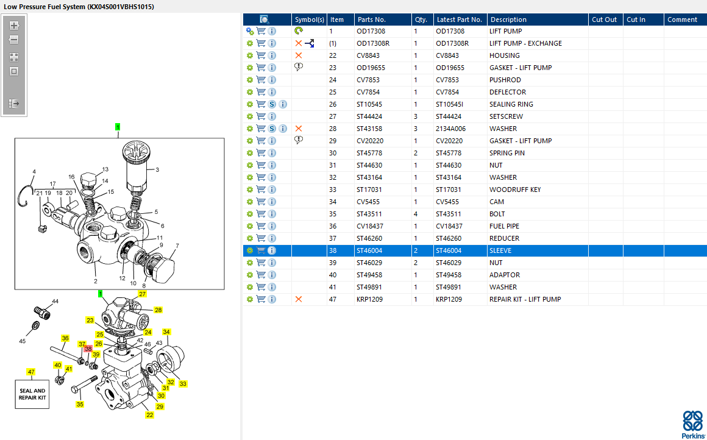Click the single-square fit view icon
The height and width of the screenshot is (440, 707).
click(14, 71)
